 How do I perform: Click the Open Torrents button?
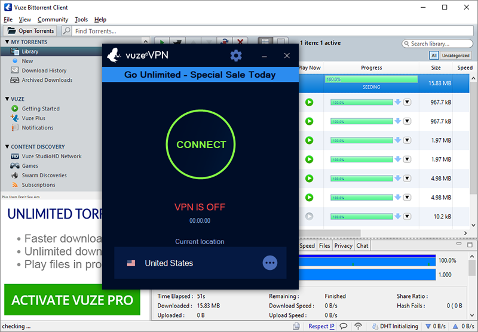(30, 31)
